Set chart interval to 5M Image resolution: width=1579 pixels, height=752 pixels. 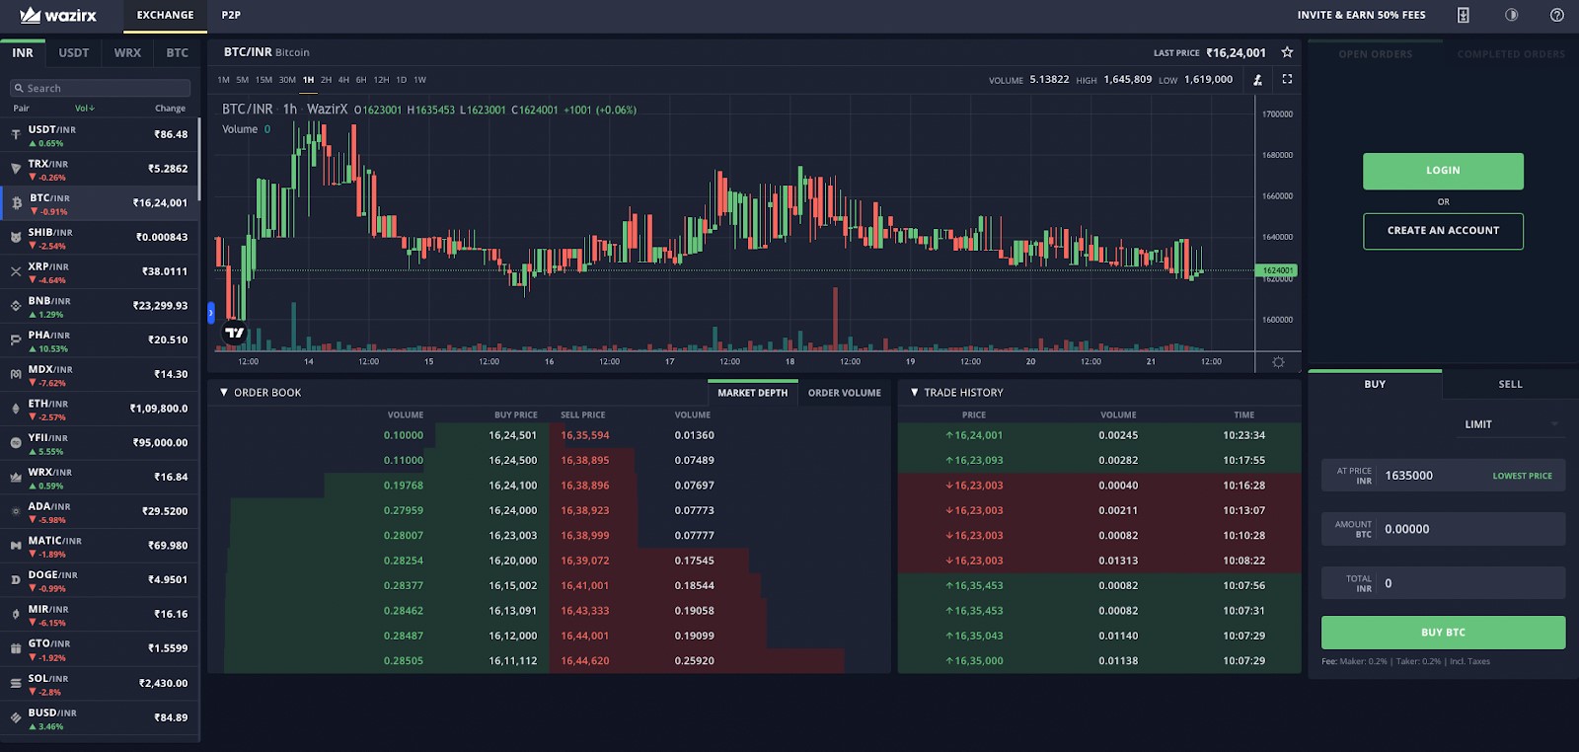click(243, 80)
